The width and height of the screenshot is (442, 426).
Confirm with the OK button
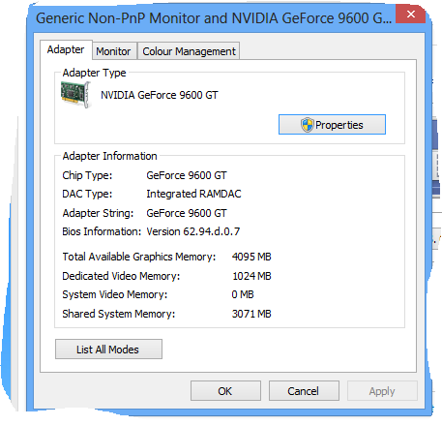225,391
